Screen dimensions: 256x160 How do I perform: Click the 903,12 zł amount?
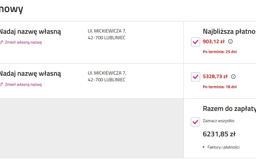(214, 41)
